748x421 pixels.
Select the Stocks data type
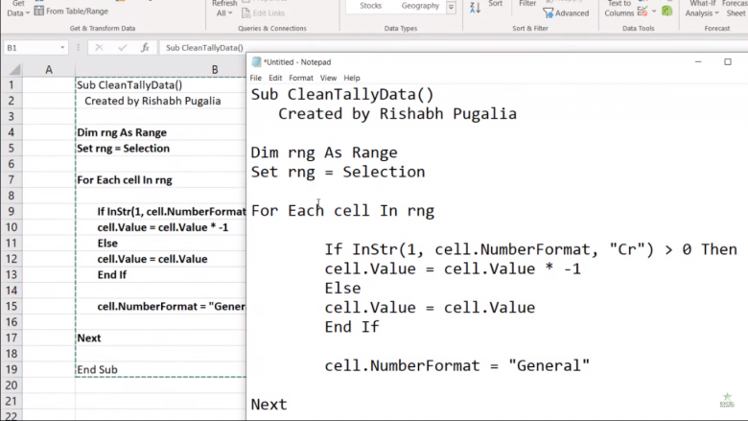coord(370,6)
